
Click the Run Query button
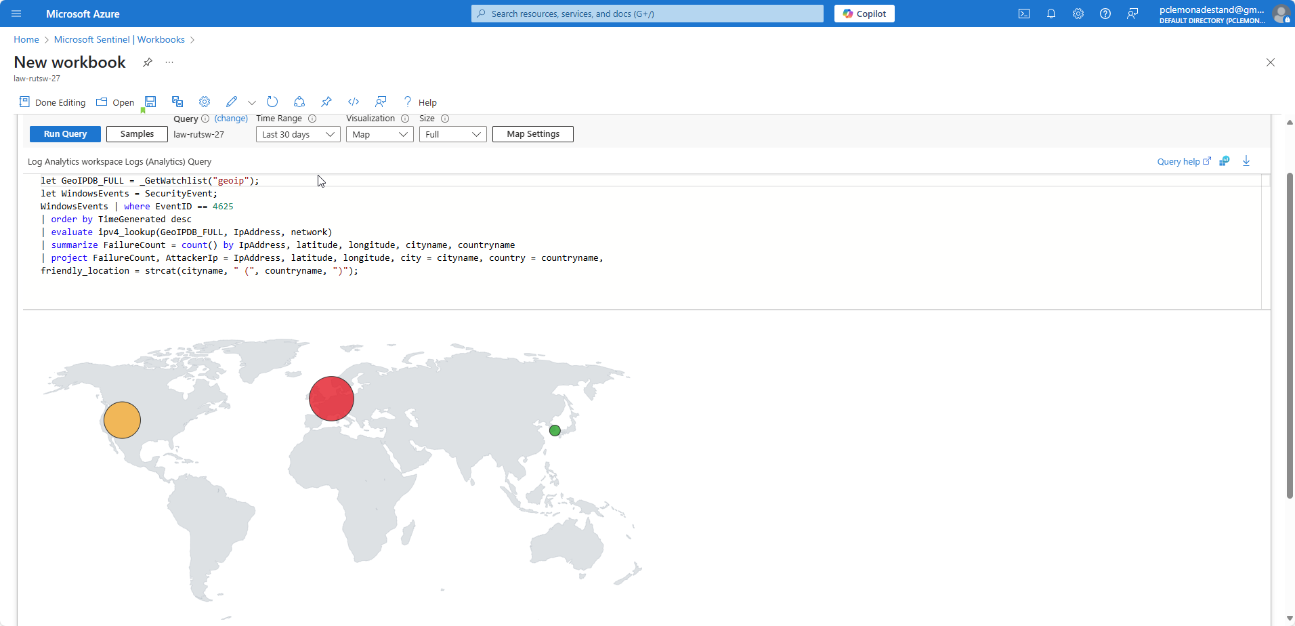point(65,134)
